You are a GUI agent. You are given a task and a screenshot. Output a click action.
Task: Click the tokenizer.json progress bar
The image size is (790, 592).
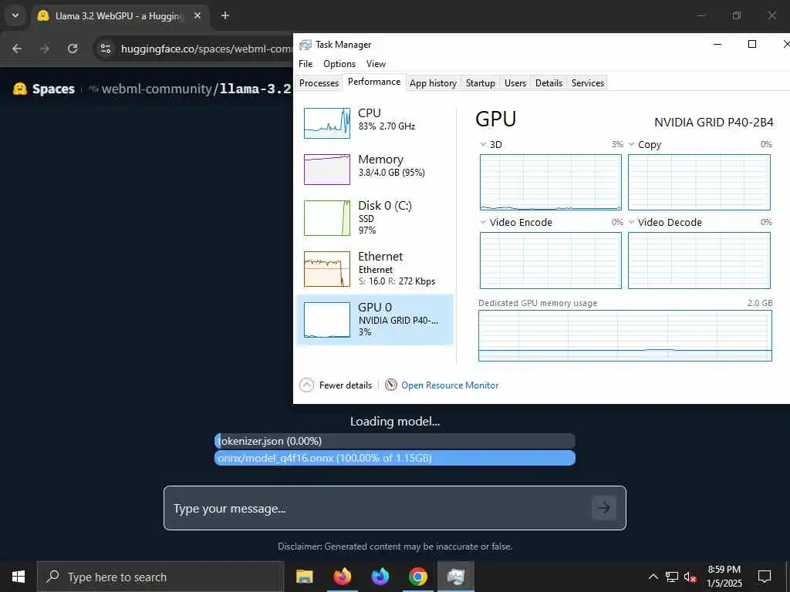click(x=394, y=441)
